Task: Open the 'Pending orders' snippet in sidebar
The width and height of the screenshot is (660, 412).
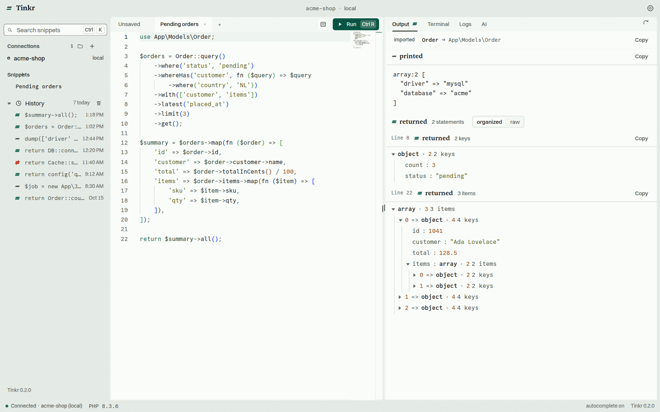Action: [x=38, y=86]
